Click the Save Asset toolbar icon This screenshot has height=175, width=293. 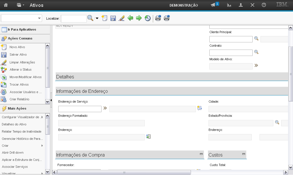113,18
